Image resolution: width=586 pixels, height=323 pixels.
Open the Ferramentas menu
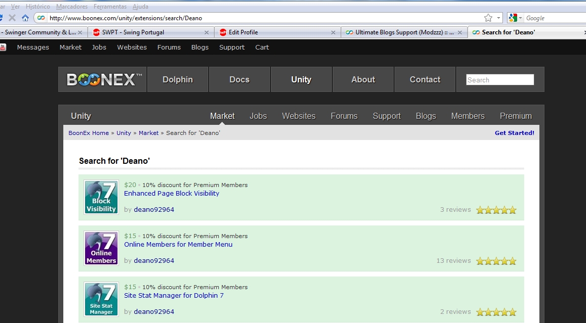click(110, 7)
